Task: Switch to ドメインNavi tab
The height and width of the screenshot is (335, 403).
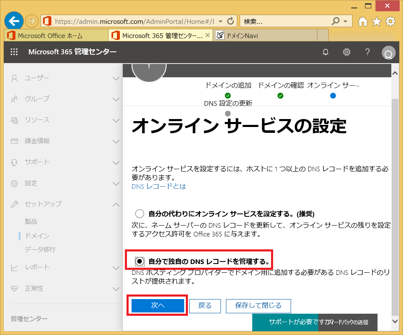Action: click(x=265, y=36)
